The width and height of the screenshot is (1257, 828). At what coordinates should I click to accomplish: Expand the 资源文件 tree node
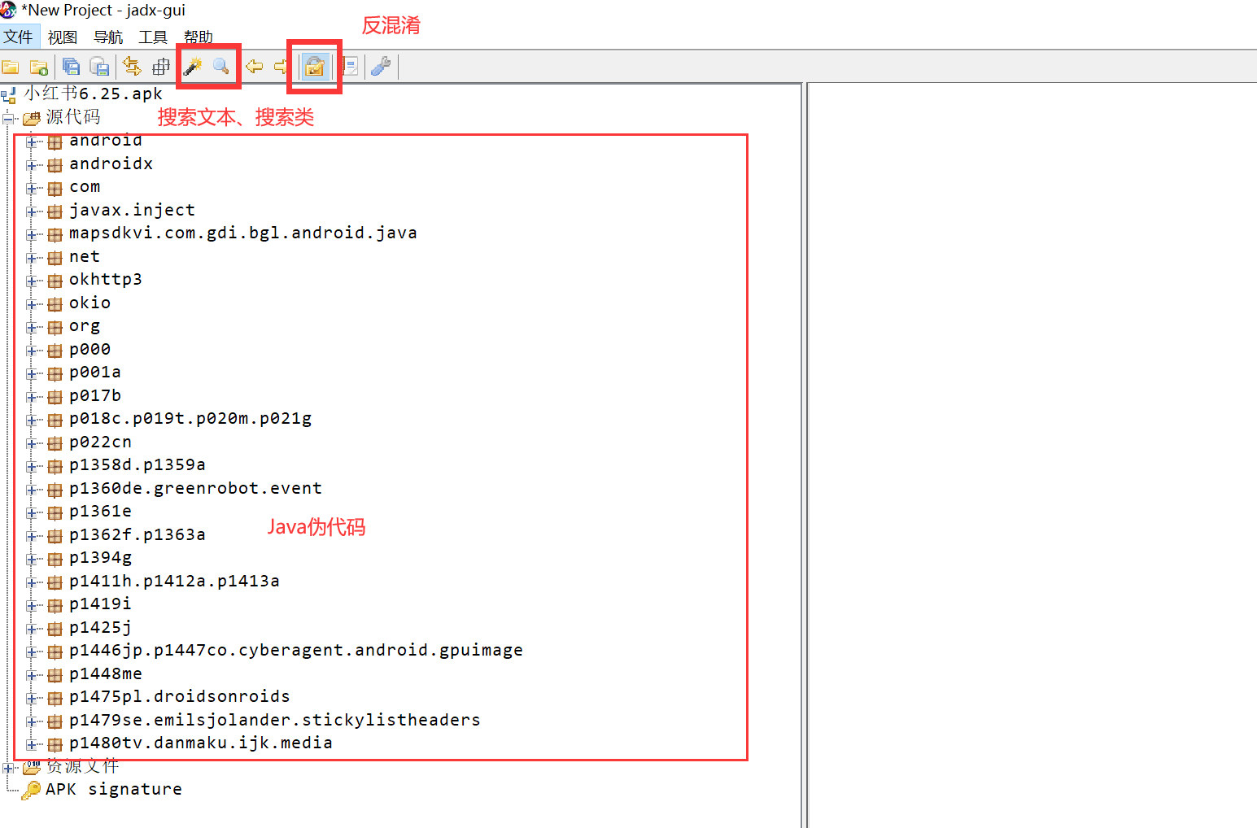click(x=9, y=769)
